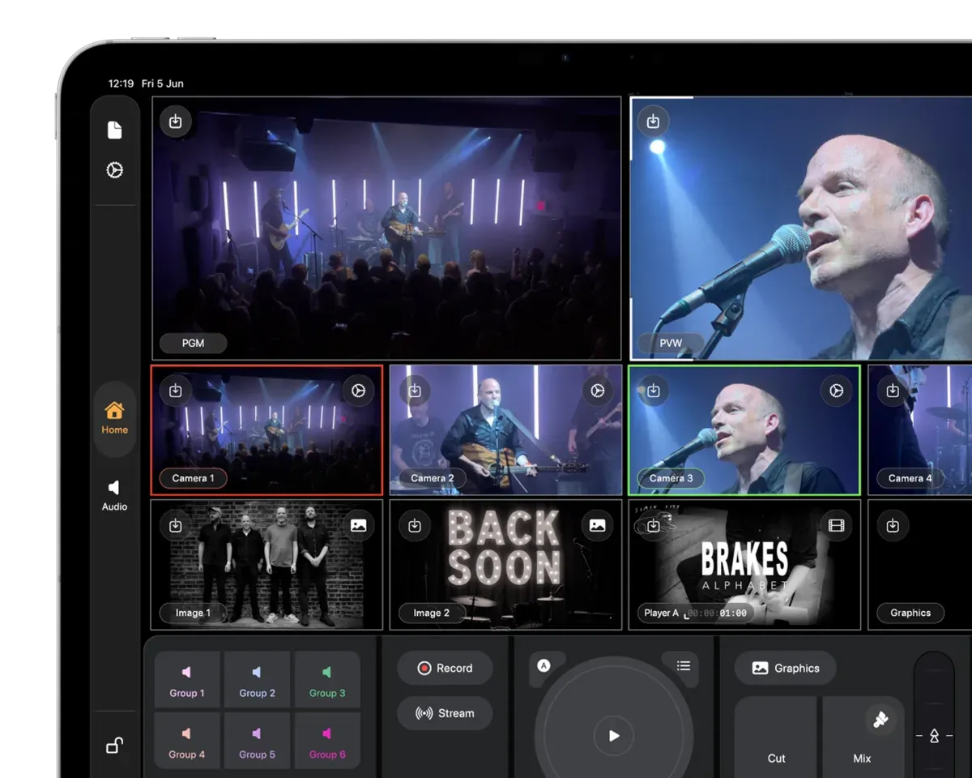Open Camera 1 settings wheel icon
This screenshot has width=972, height=778.
point(358,391)
